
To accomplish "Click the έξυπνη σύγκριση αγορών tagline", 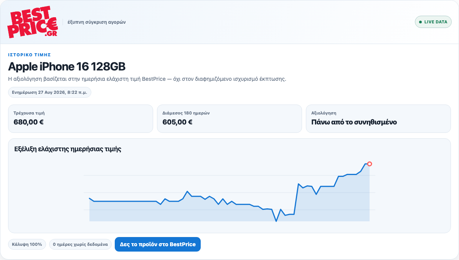I will pyautogui.click(x=97, y=22).
